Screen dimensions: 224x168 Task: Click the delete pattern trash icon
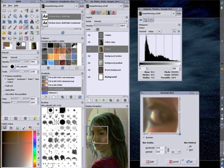[48, 68]
